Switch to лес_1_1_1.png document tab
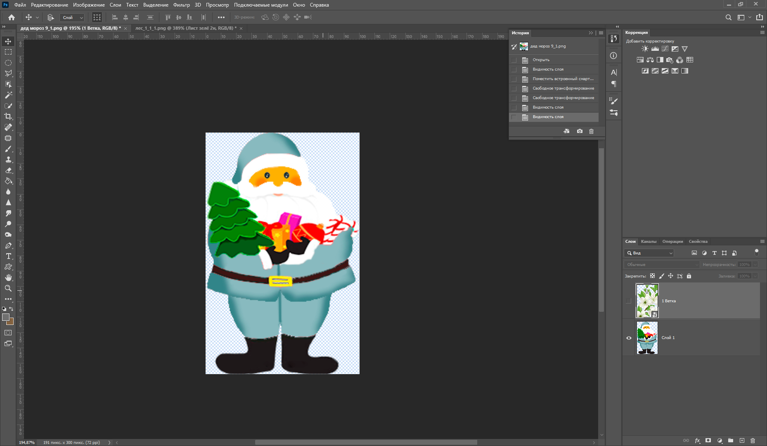Viewport: 767px width, 446px height. 186,28
